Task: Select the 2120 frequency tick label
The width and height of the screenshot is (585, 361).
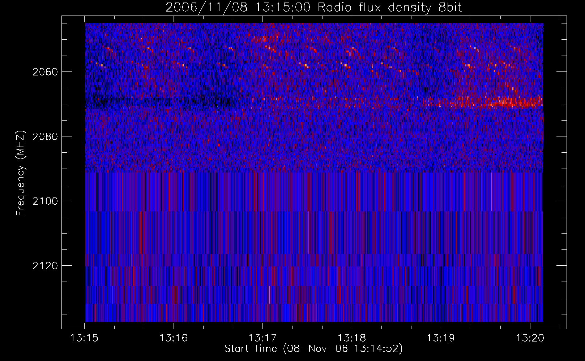Action: coord(45,266)
